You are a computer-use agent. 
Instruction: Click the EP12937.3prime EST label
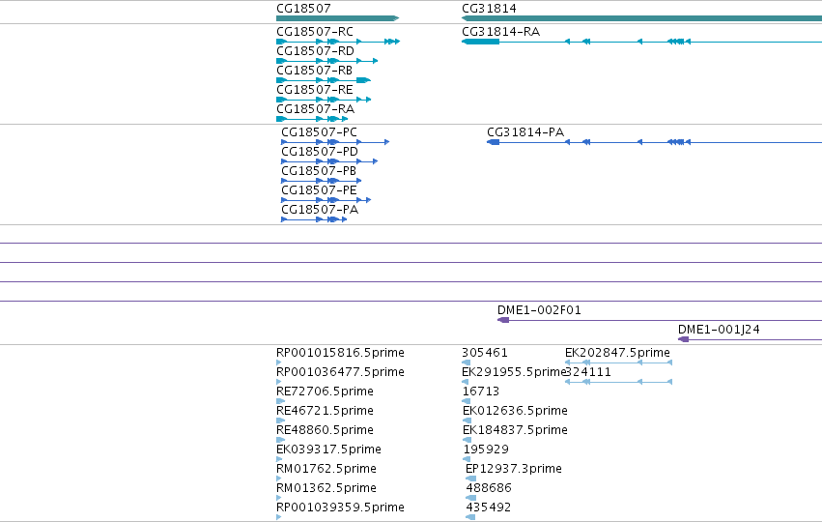[x=514, y=469]
